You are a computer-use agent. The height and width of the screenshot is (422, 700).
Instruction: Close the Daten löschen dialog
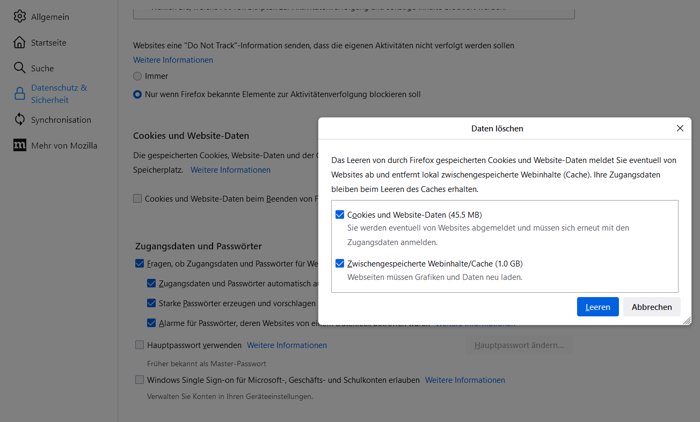[680, 128]
